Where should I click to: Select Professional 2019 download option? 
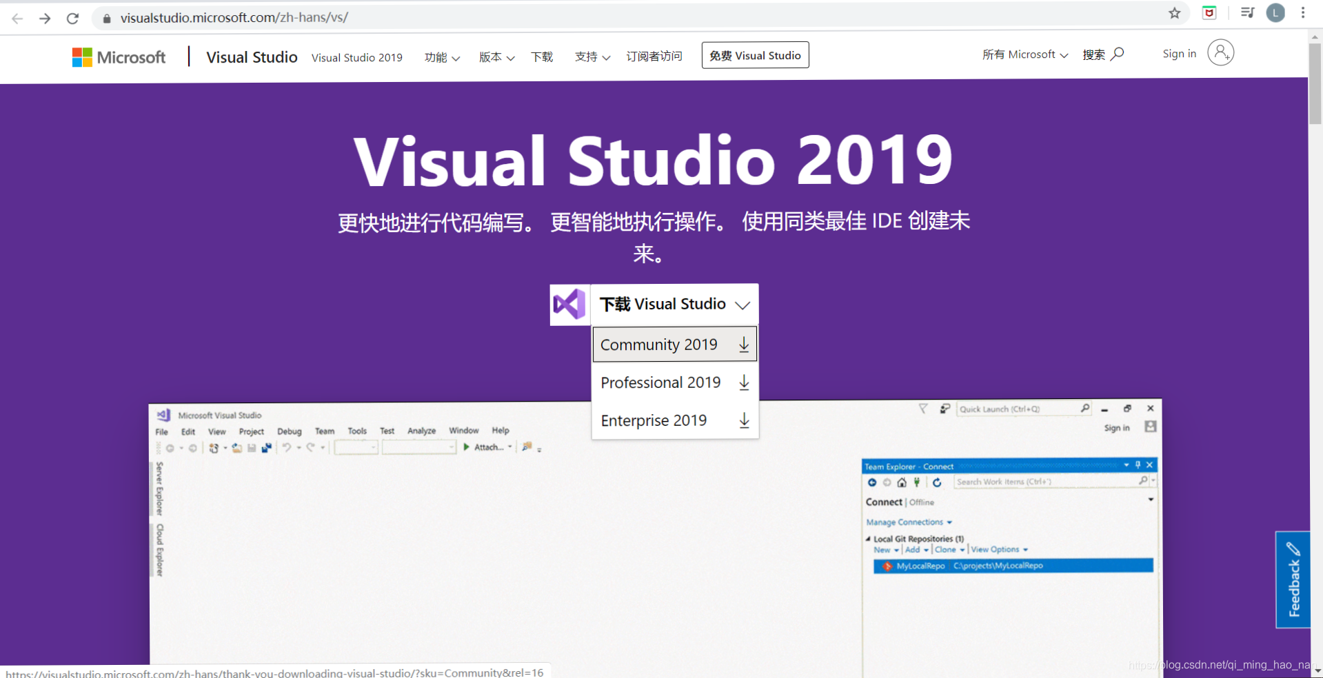(x=675, y=382)
